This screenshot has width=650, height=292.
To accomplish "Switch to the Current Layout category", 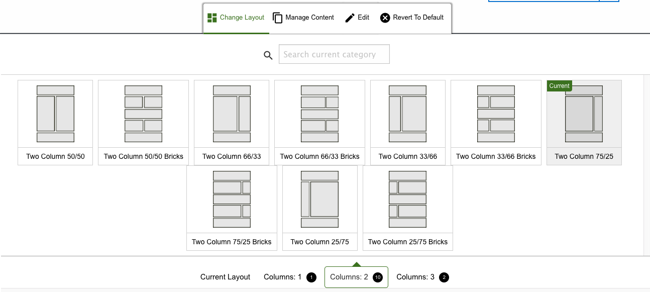I will click(x=225, y=277).
